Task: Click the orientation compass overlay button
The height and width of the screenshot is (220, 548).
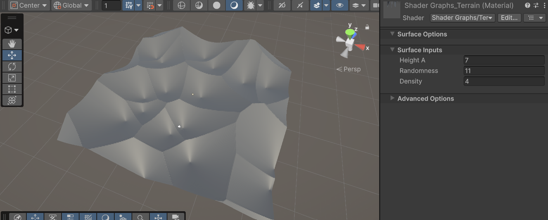Action: [18, 217]
